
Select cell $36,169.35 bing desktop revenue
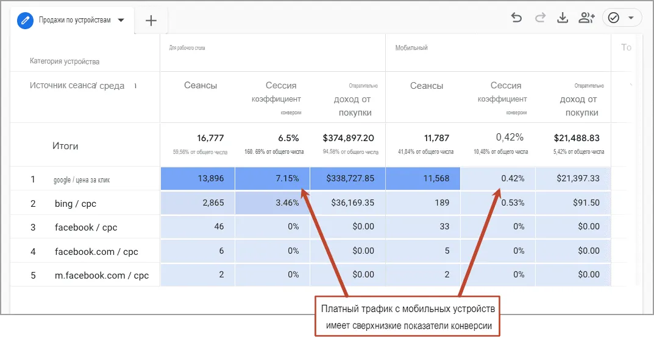[x=348, y=203]
